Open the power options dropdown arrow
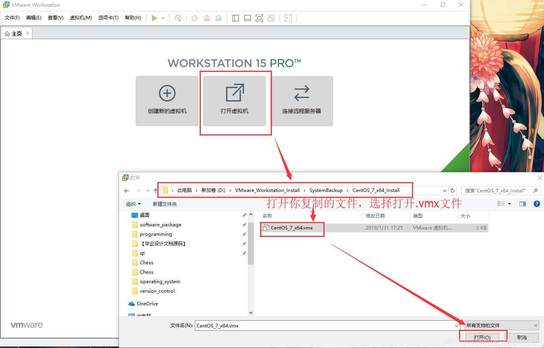The width and height of the screenshot is (544, 348). click(163, 18)
